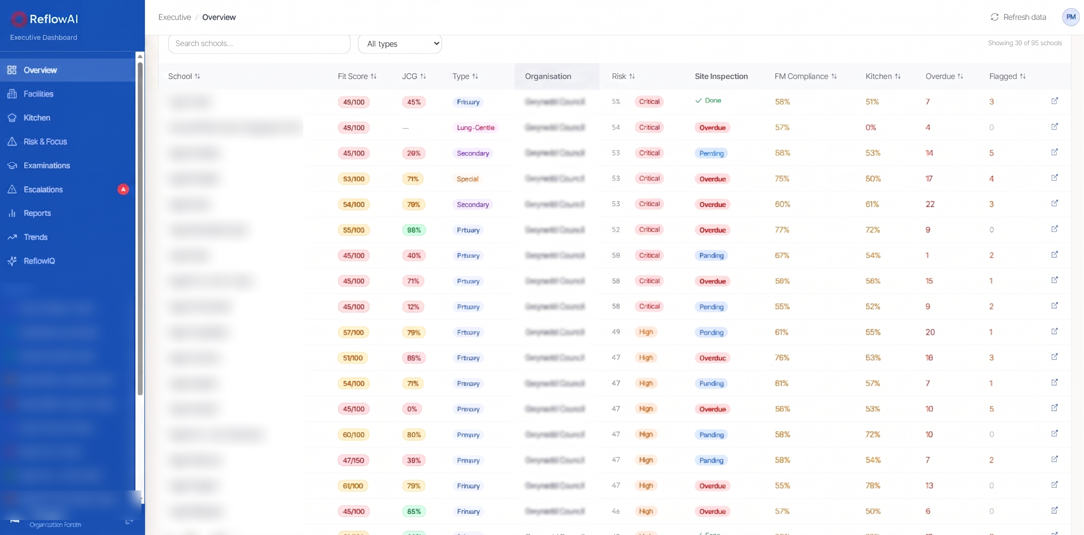Sort table by Fit Score column

coord(357,77)
